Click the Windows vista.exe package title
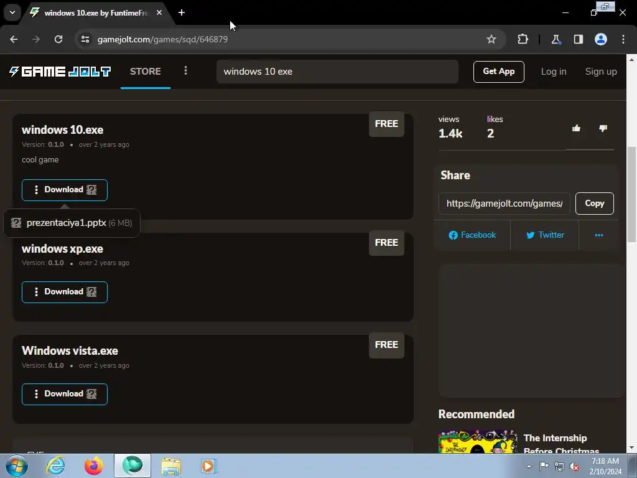Image resolution: width=637 pixels, height=478 pixels. click(x=70, y=351)
